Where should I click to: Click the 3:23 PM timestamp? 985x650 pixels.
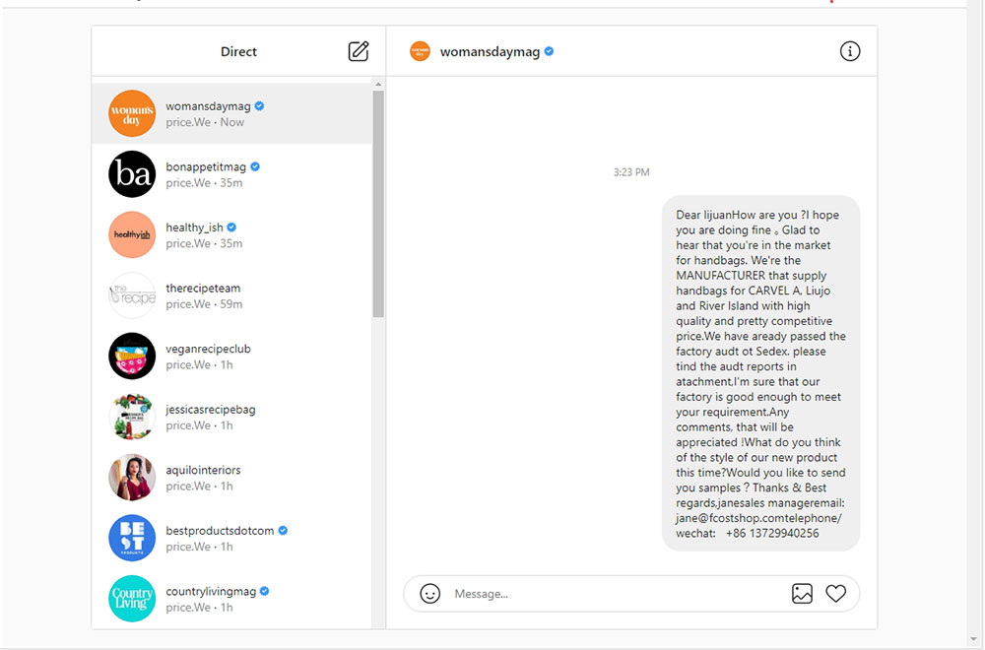tap(631, 172)
